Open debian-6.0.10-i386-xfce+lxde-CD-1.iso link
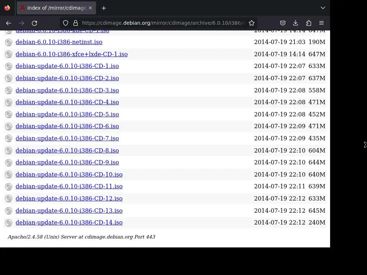 click(x=72, y=54)
